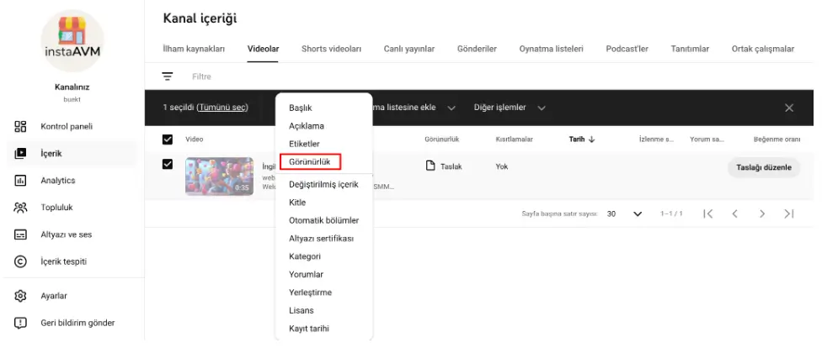The height and width of the screenshot is (353, 822).
Task: Switch to the Gönderiler tab
Action: (477, 49)
